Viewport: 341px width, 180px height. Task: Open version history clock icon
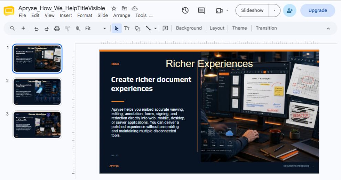click(x=185, y=10)
